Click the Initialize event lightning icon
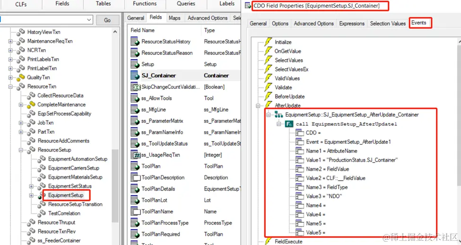The height and width of the screenshot is (245, 461). point(268,42)
